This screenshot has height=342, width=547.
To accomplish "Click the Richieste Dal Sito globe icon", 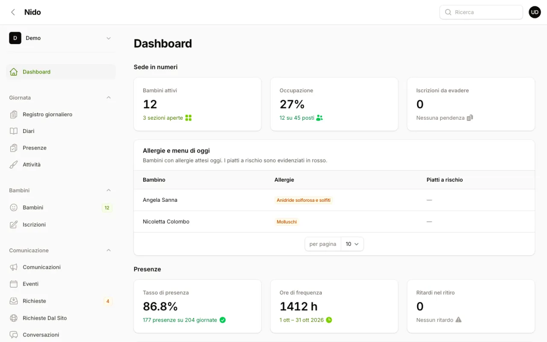I will pos(14,318).
